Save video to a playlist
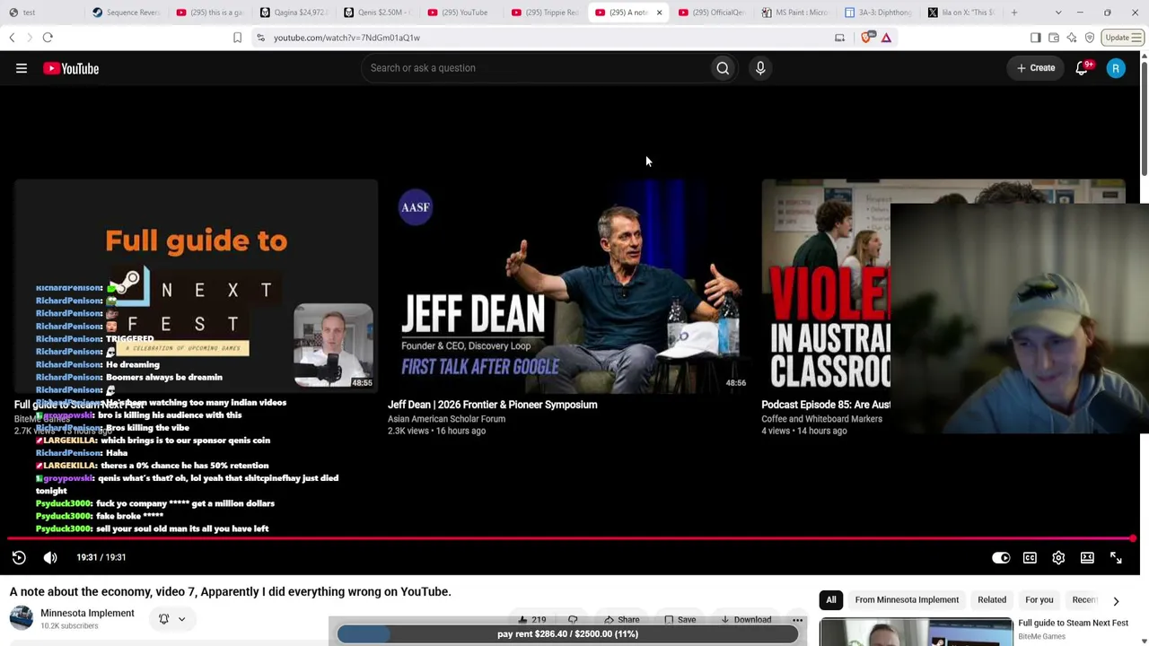 coord(680,620)
